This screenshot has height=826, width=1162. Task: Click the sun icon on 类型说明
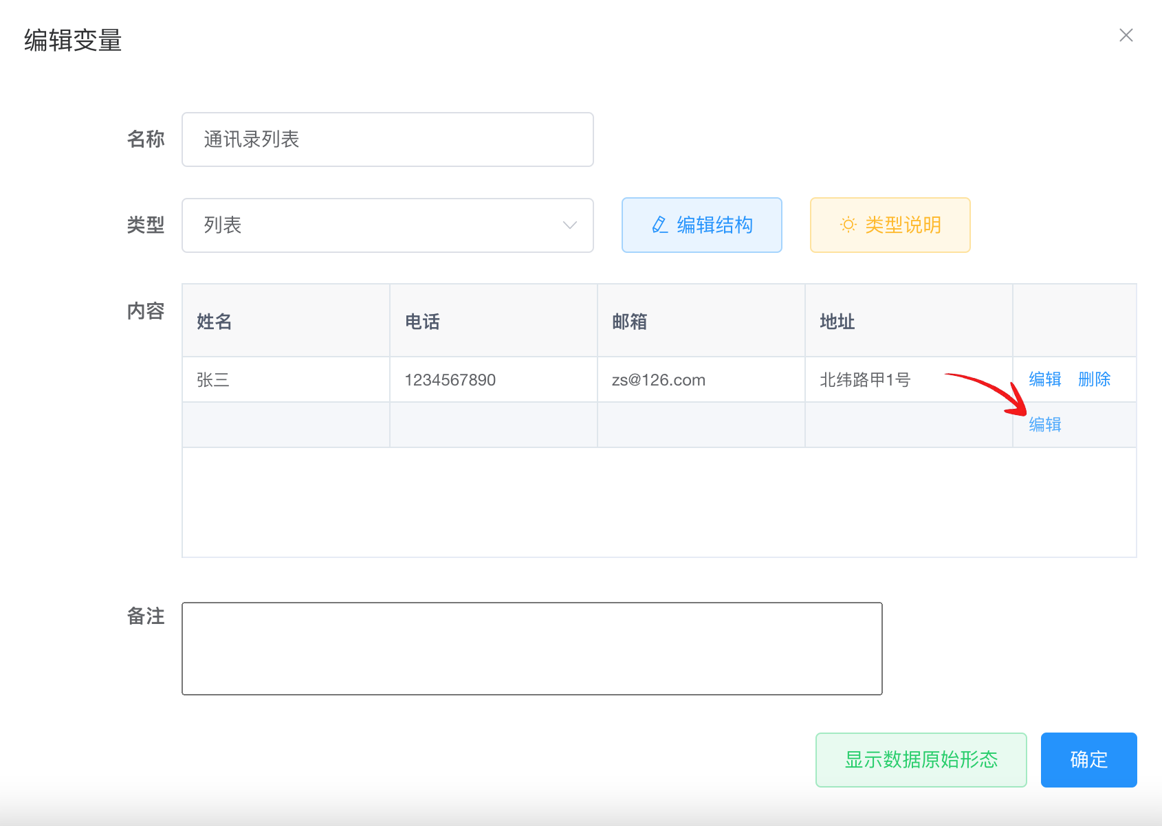(x=848, y=225)
